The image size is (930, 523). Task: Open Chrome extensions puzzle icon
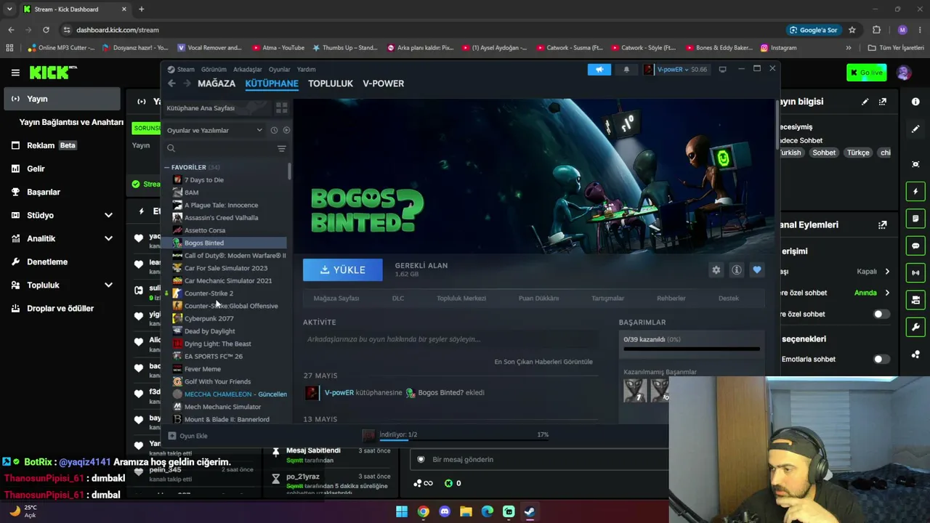[877, 30]
